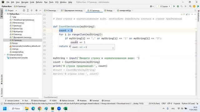The image size is (200, 112).
Task: Switch to '7 Двумерные списки.py' tab
Action: [x=73, y=11]
